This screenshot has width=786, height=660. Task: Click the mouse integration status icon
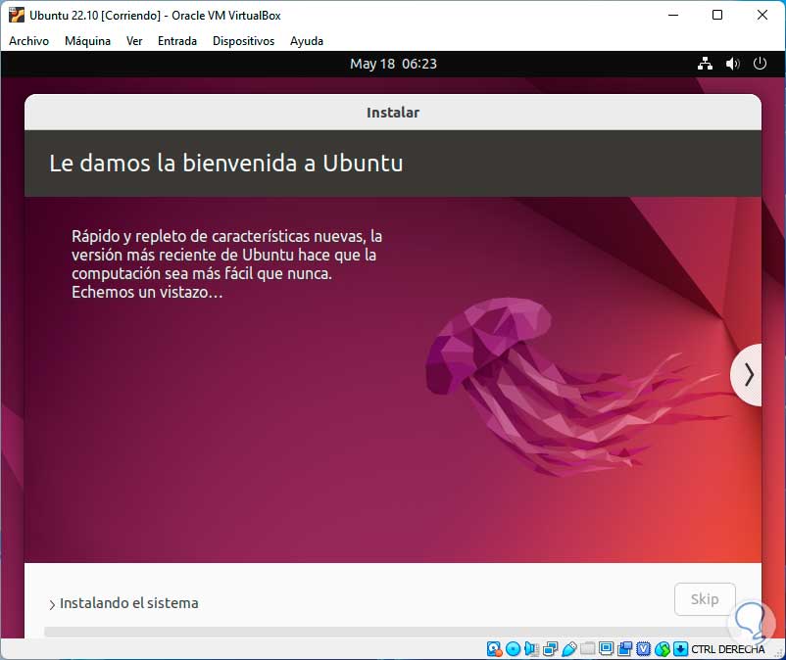click(x=663, y=649)
